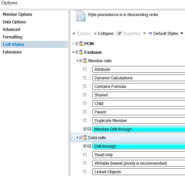Viewport: 185px width, 176px height.
Task: Click the Essbase folder icon
Action: (81, 52)
